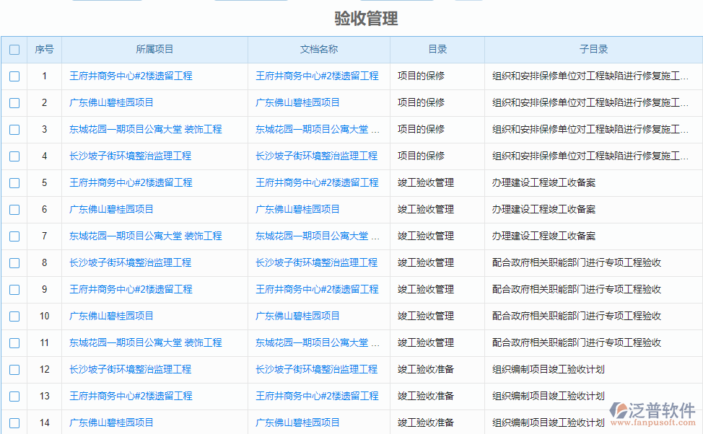Check the checkbox for row 12
Viewport: 703px width, 434px height.
[x=14, y=369]
